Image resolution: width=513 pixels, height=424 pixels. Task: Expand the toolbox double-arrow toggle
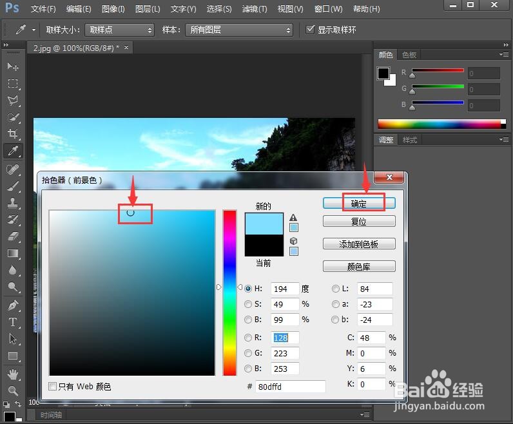pos(6,45)
